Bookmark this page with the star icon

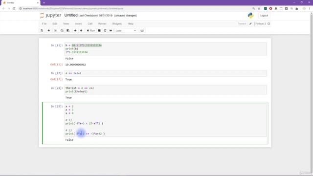(x=259, y=8)
